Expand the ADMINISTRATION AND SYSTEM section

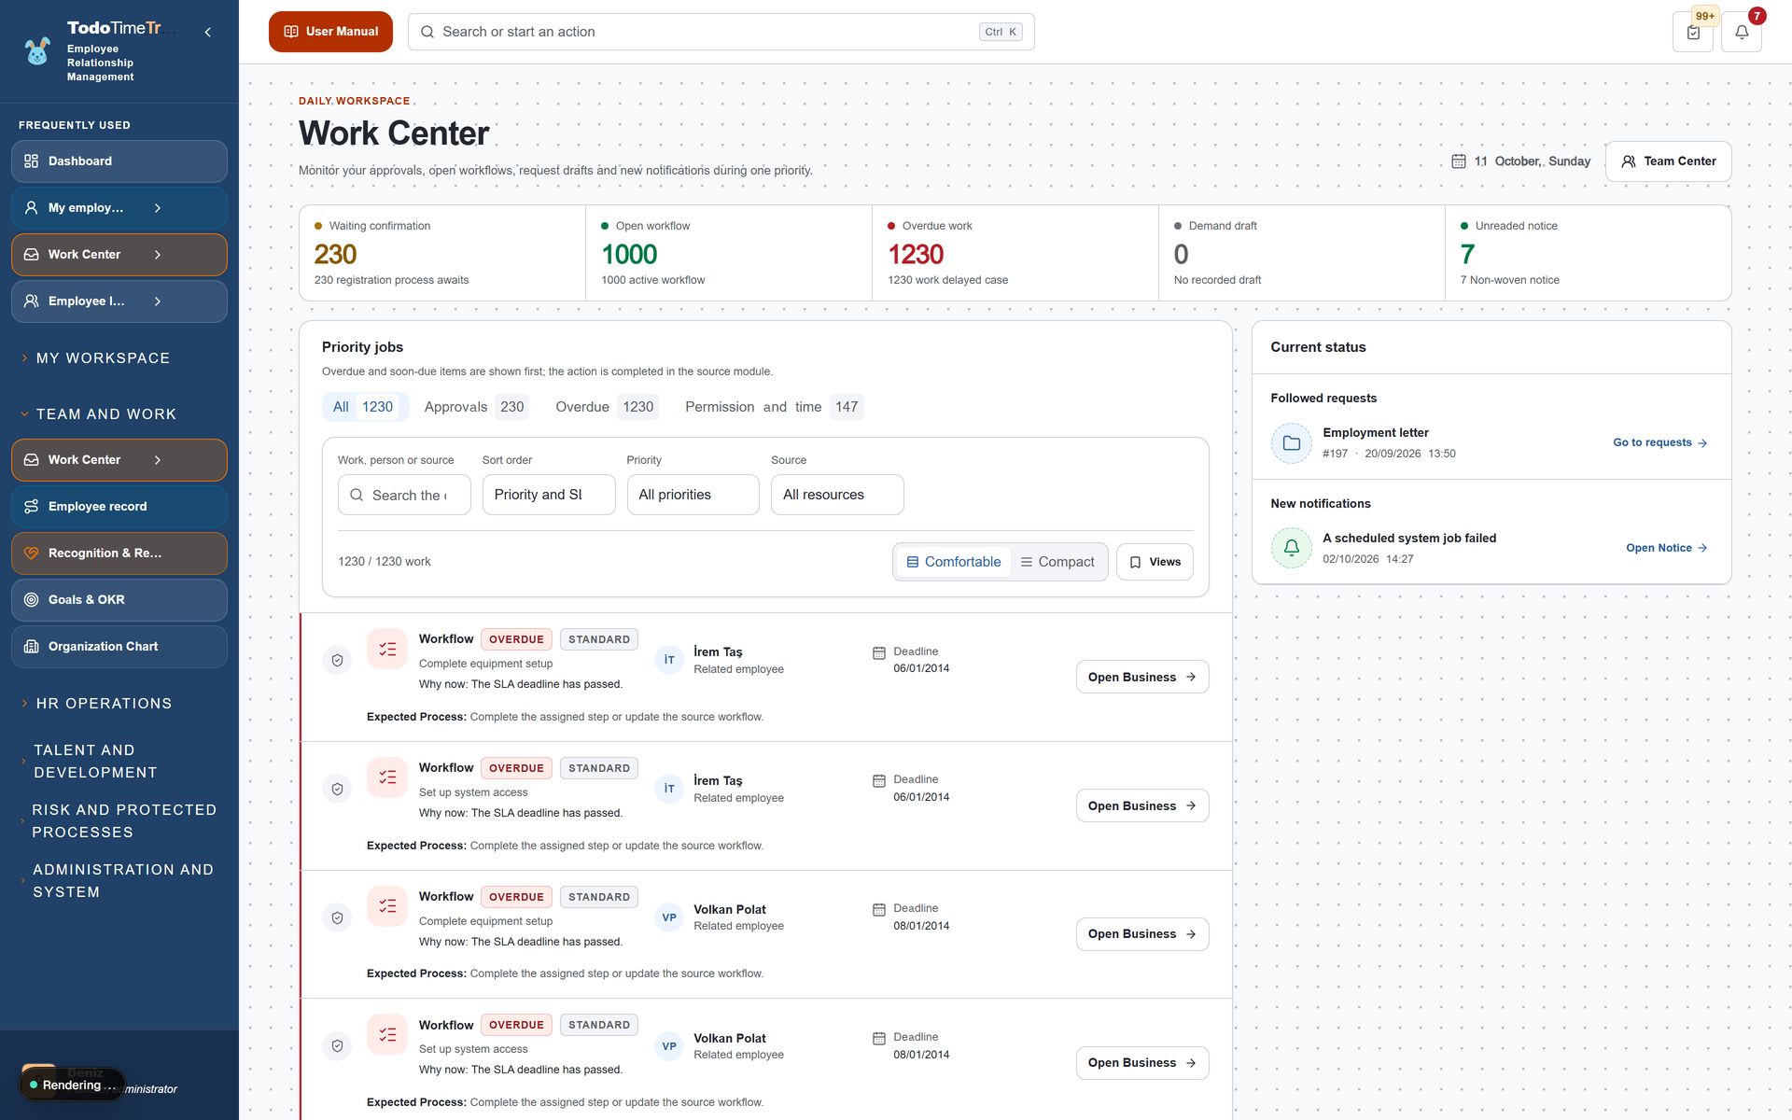(119, 881)
